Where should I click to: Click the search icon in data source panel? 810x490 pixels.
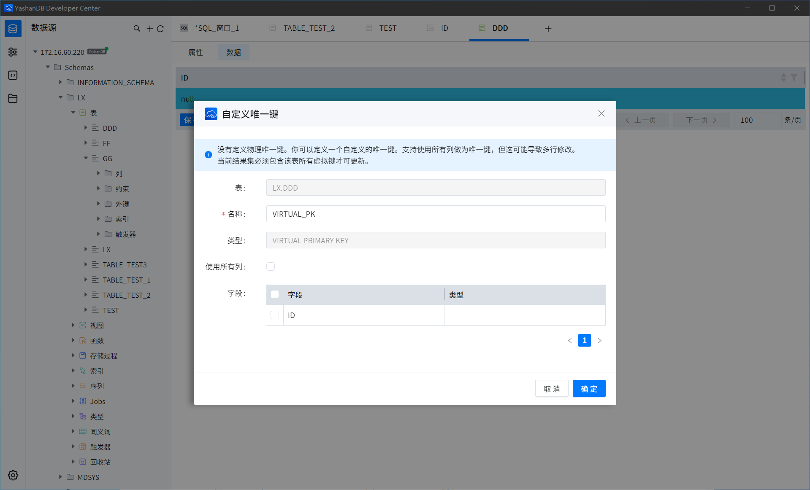coord(137,29)
